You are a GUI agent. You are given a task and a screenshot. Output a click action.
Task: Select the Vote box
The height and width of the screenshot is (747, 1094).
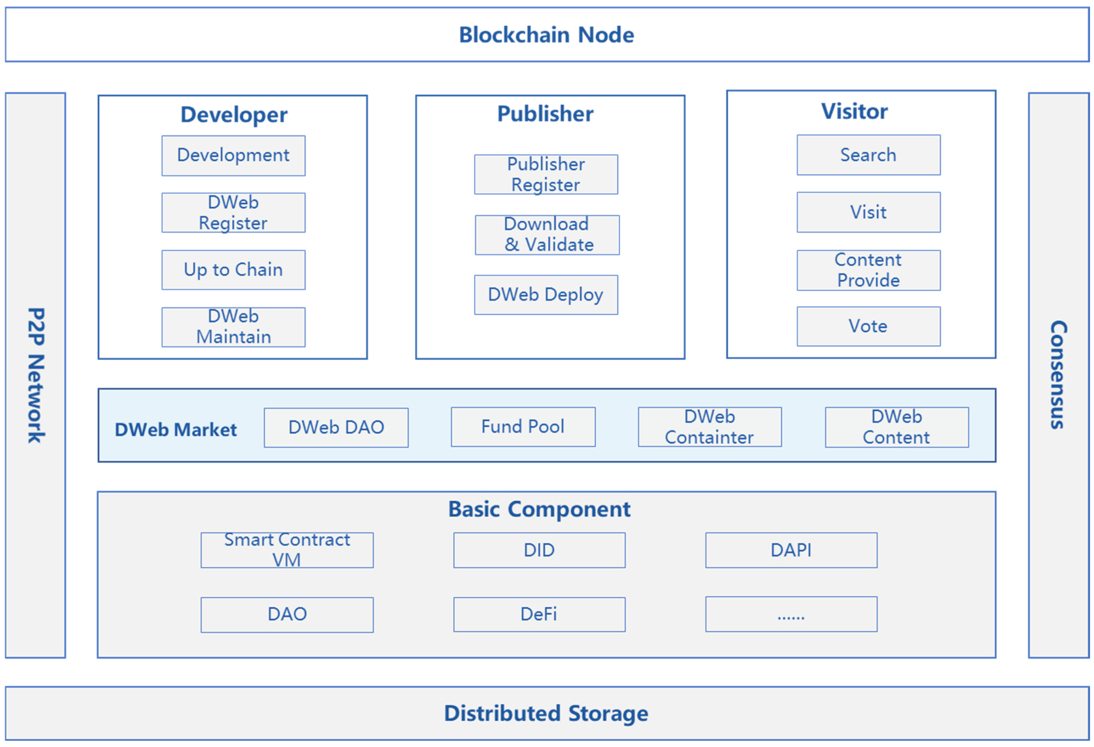pyautogui.click(x=868, y=326)
